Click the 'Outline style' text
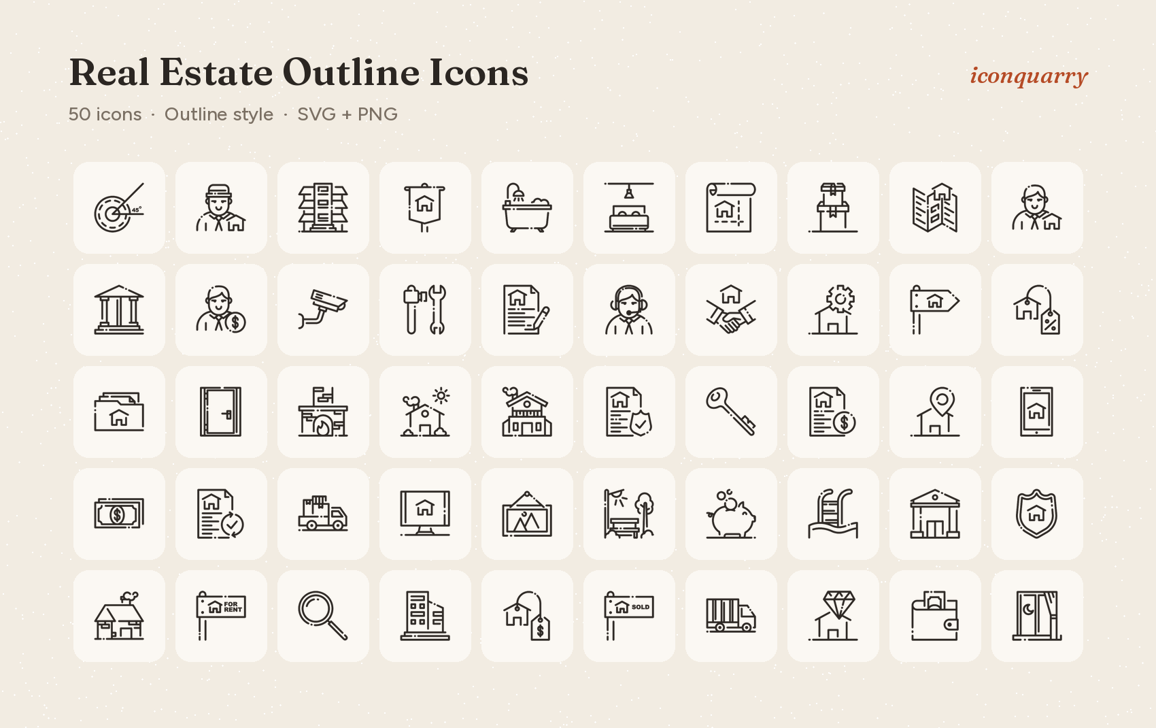1156x728 pixels. coord(219,114)
